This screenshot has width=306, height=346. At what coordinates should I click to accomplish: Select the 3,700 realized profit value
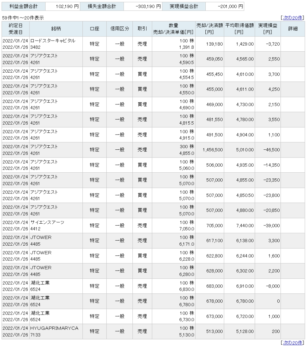point(274,74)
